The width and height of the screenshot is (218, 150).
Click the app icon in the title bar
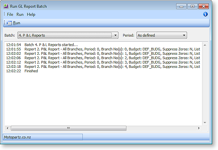click(6, 6)
